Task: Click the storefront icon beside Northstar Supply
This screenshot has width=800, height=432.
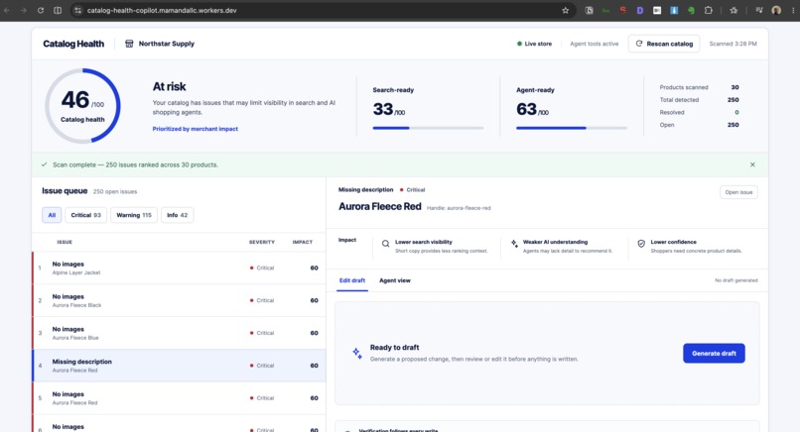Action: click(x=129, y=44)
